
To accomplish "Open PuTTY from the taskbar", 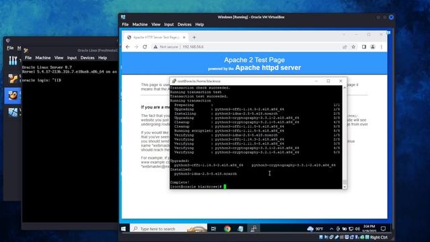I will click(x=254, y=229).
